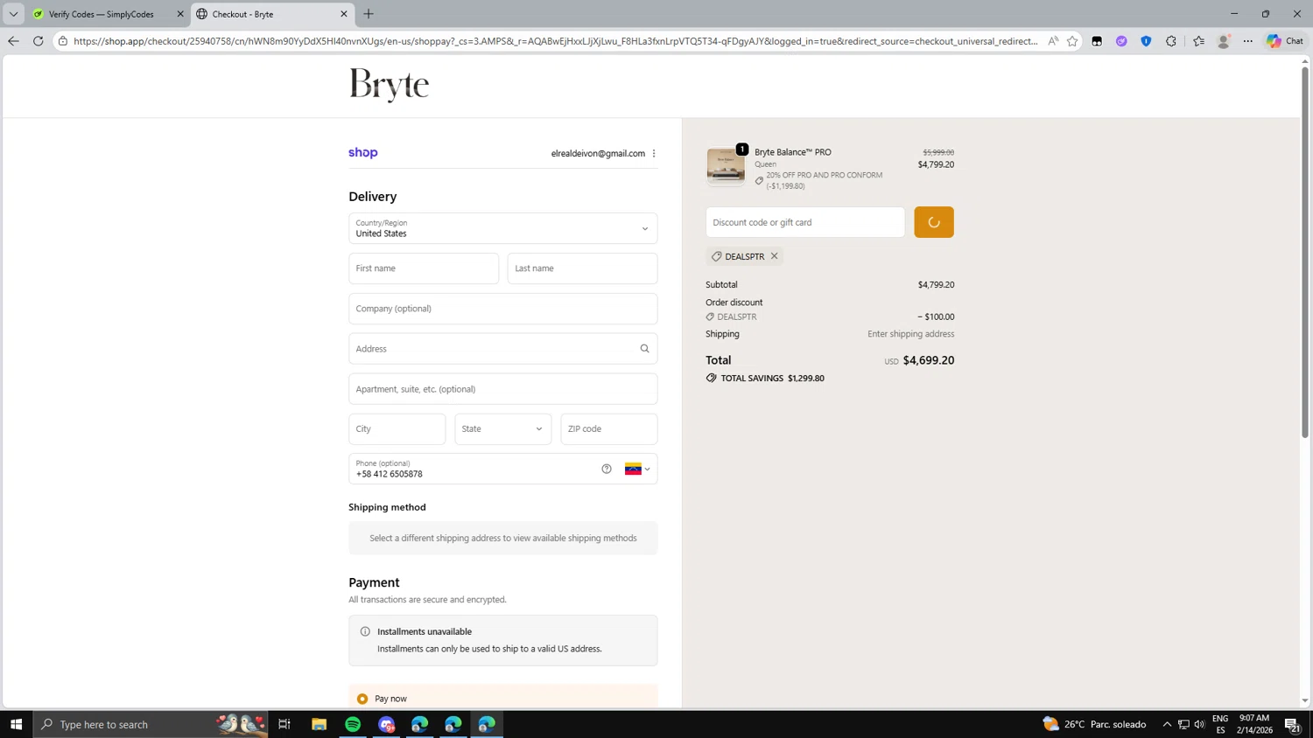Open the favorites list icon
The width and height of the screenshot is (1313, 738).
1198,41
